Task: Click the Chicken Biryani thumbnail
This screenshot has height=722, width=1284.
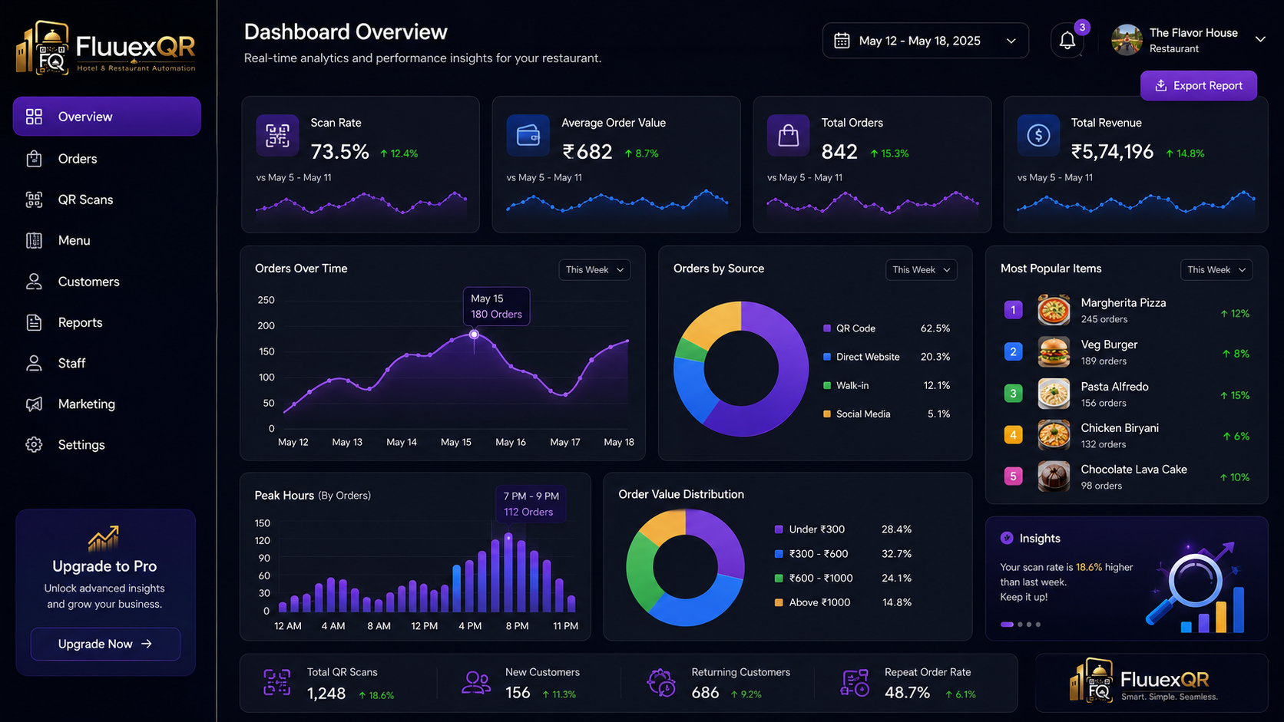Action: 1054,435
